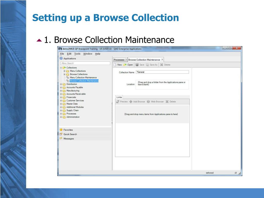Screen dimensions: 264x198
Task: Close the Processes tab with its X
Action: click(x=126, y=60)
